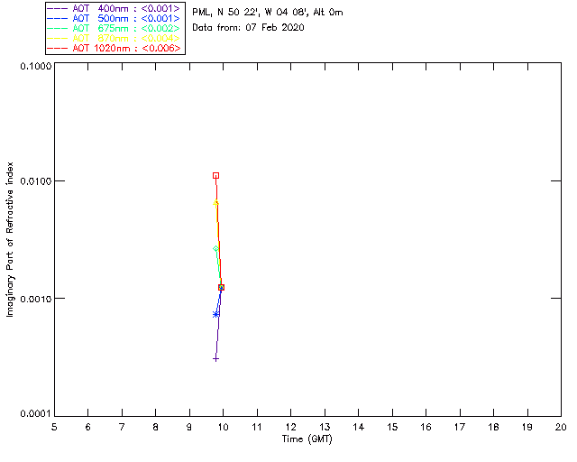Click the AOT 870nm legend entry

coord(114,38)
